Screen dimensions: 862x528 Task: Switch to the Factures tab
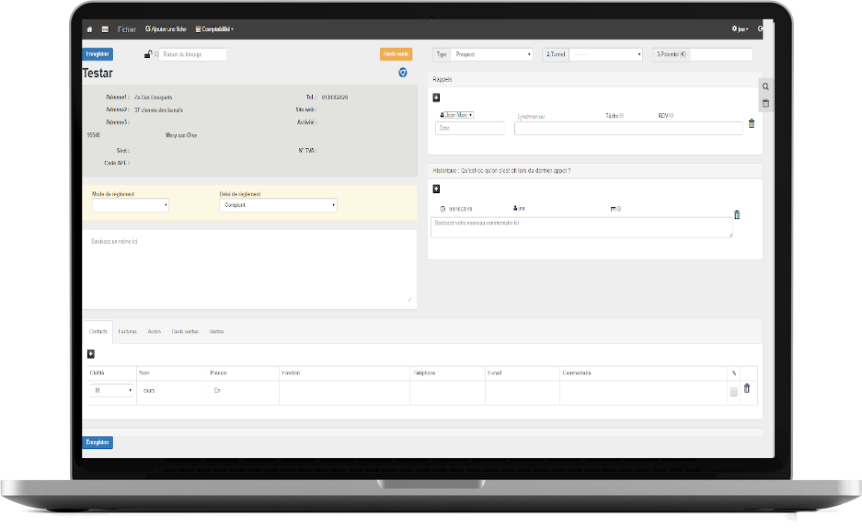click(127, 331)
